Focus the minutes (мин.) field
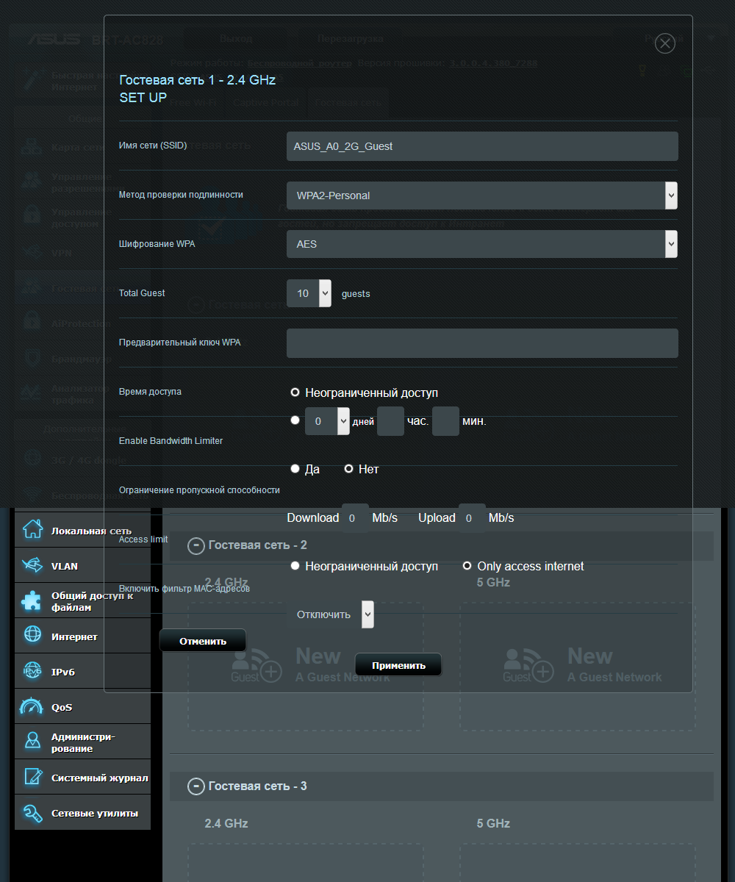Image resolution: width=735 pixels, height=882 pixels. (x=445, y=421)
